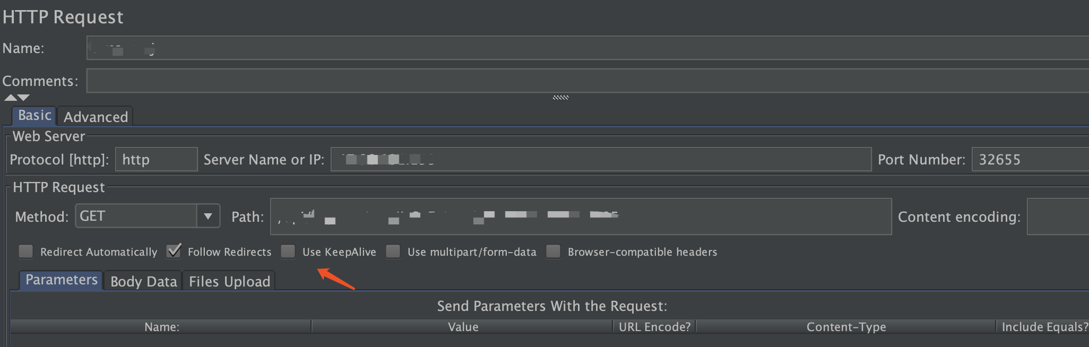Uncheck the Follow Redirects option
1089x347 pixels.
pos(174,251)
